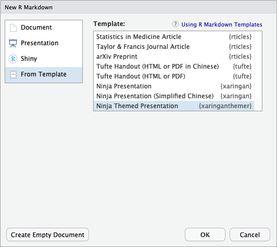Select Ninja Presentation (Simplified Chinese) template
Image resolution: width=277 pixels, height=247 pixels.
click(x=174, y=96)
